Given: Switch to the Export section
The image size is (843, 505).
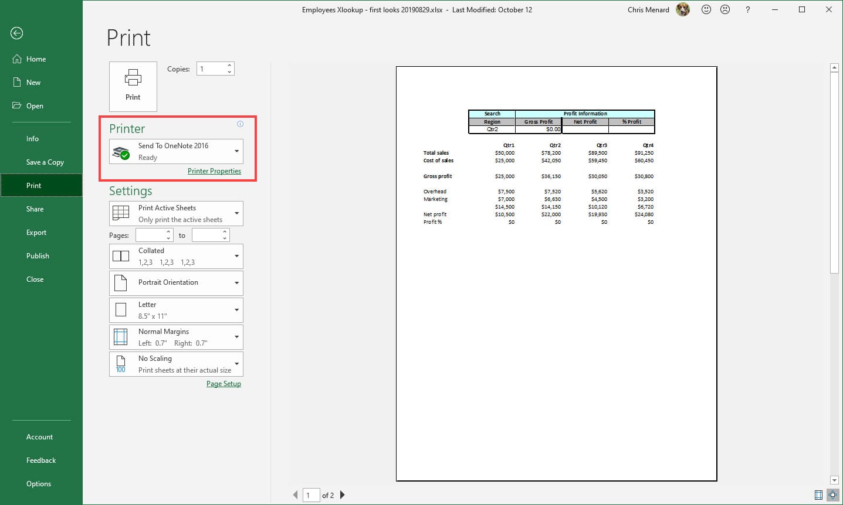Looking at the screenshot, I should (36, 232).
